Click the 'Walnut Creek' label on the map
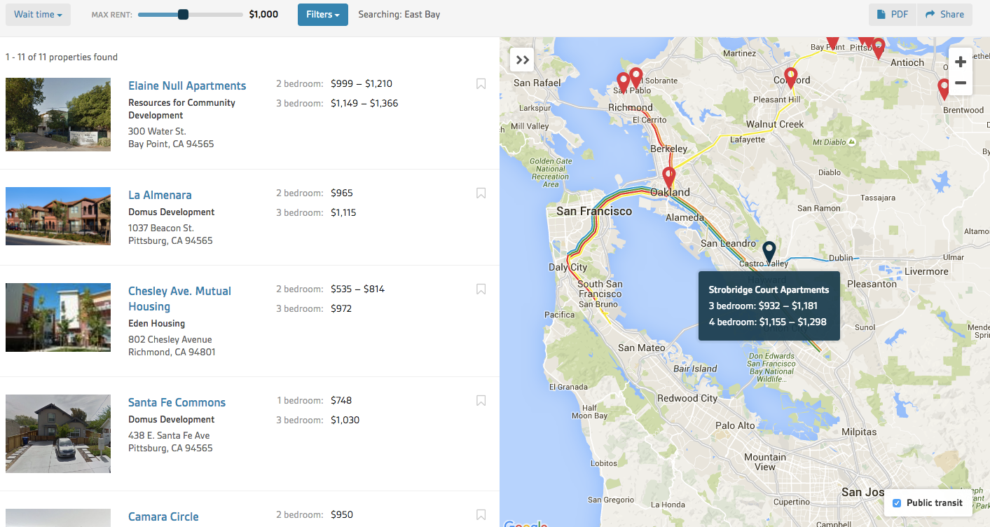Viewport: 990px width, 527px height. pos(775,125)
